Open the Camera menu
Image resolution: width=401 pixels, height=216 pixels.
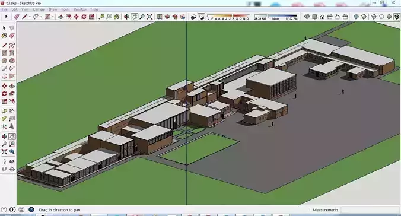[x=39, y=9]
